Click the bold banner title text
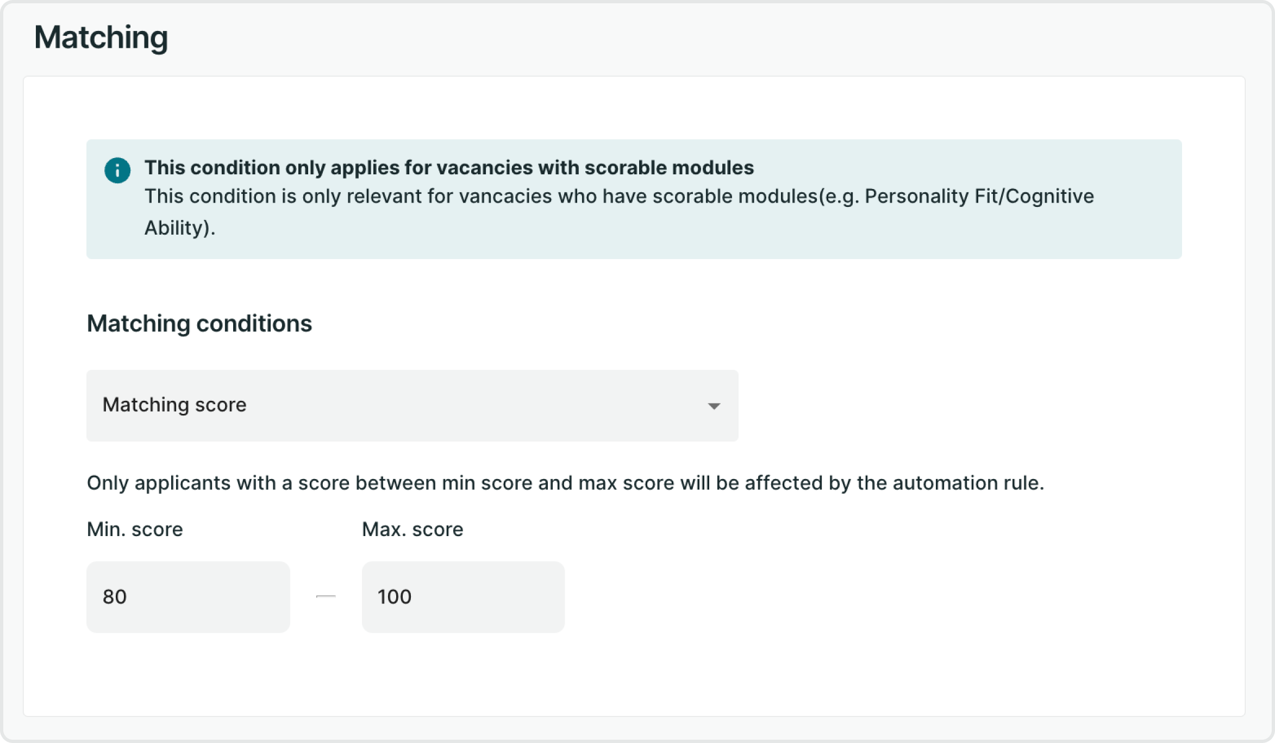This screenshot has height=743, width=1275. (x=449, y=167)
